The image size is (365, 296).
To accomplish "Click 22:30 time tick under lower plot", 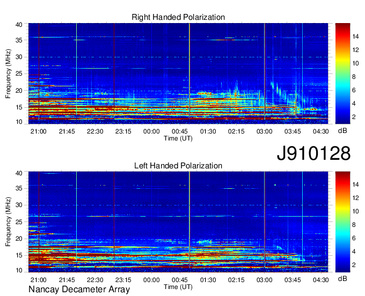I will (x=95, y=280).
